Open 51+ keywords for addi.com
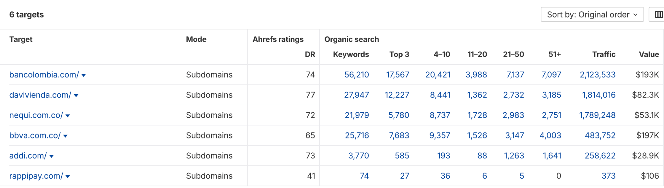 [x=552, y=156]
